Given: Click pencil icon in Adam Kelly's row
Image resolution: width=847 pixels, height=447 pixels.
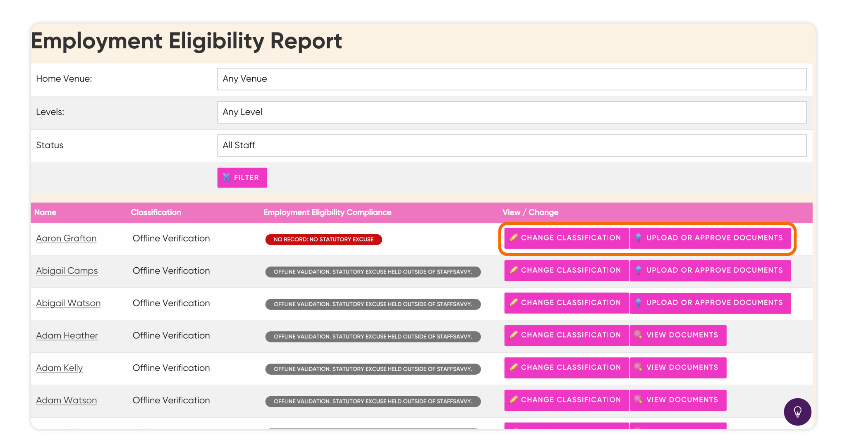Looking at the screenshot, I should coord(513,367).
